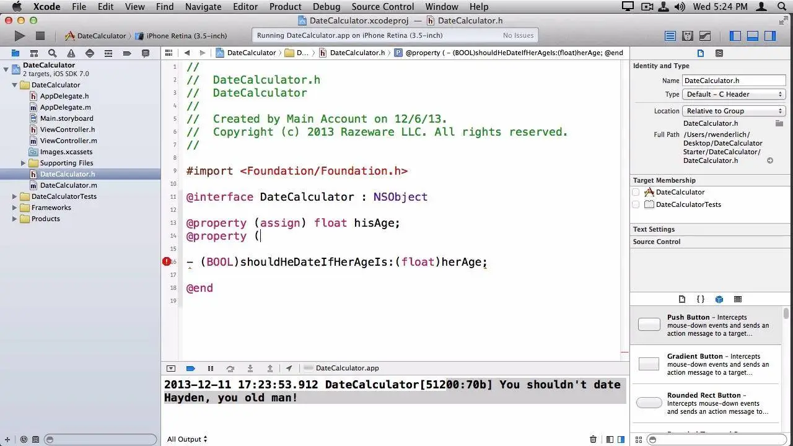Show the File inspector tab

coord(701,53)
